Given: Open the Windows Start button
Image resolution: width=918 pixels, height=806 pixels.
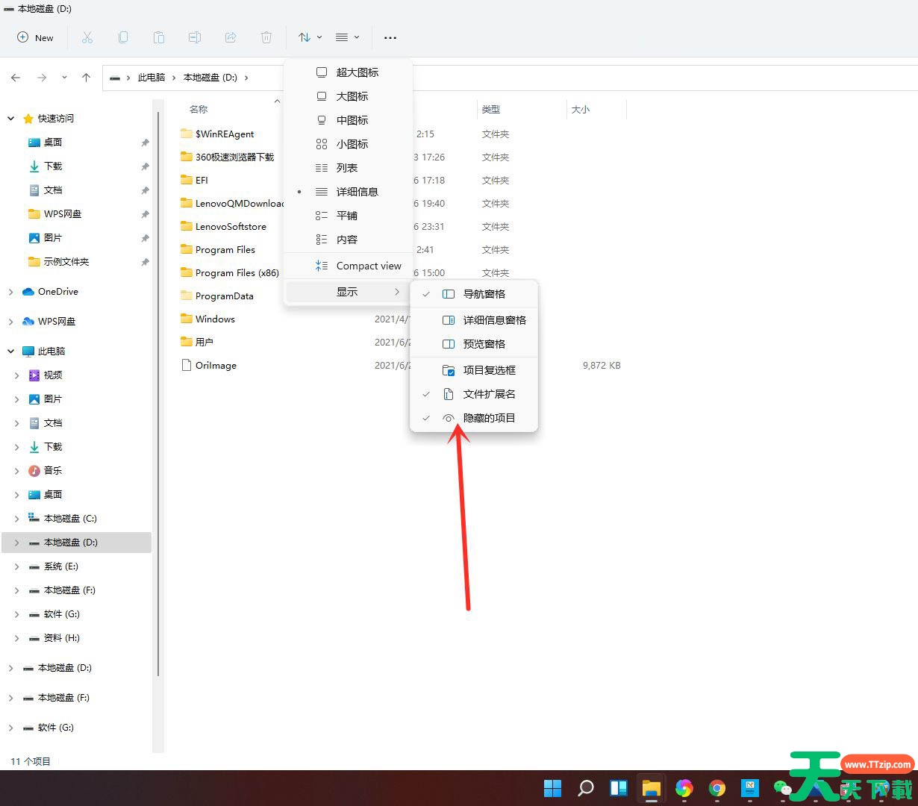Looking at the screenshot, I should 552,788.
